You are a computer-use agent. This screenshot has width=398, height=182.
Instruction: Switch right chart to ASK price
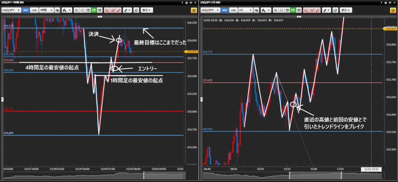click(233, 10)
